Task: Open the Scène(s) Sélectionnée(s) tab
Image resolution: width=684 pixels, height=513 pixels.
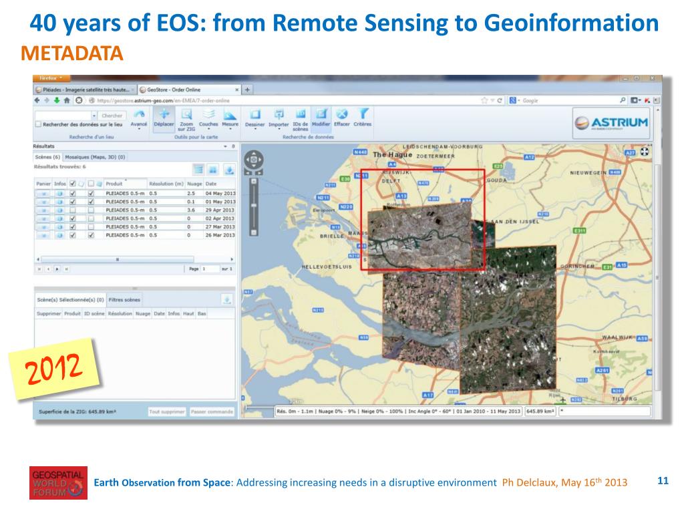Action: (70, 300)
